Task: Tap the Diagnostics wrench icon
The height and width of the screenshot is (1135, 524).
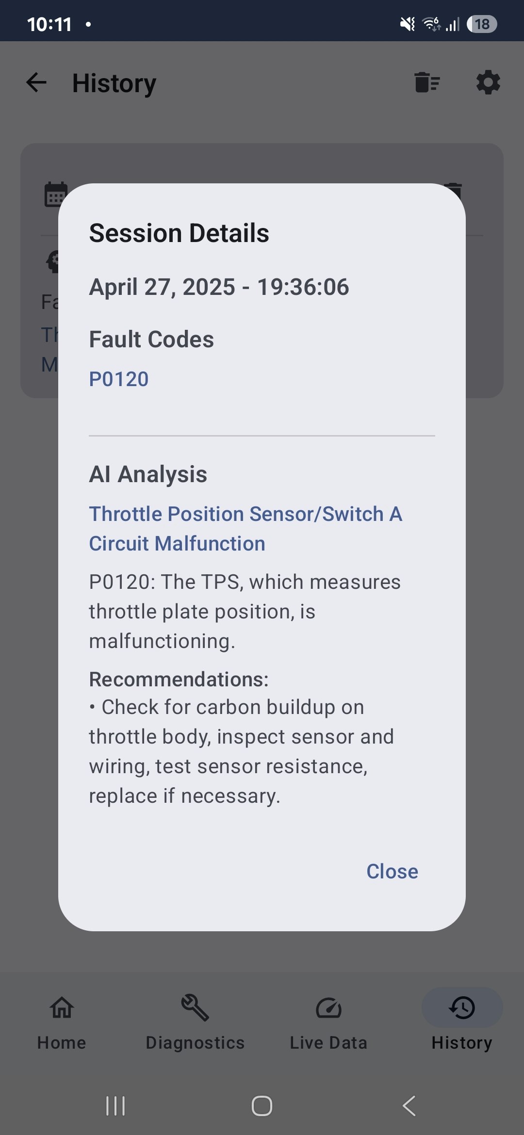Action: pyautogui.click(x=195, y=1007)
